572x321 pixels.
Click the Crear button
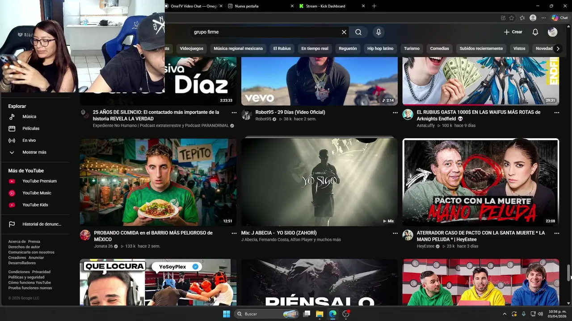pyautogui.click(x=513, y=32)
